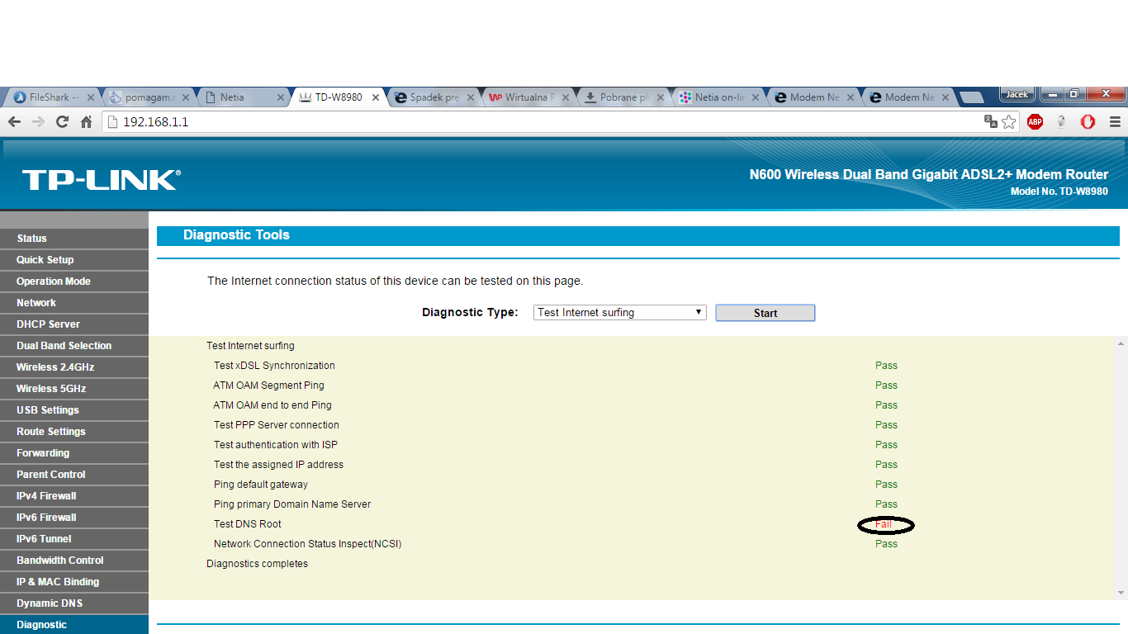Select IPv6 Tunnel in the sidebar
The image size is (1128, 634).
click(x=74, y=539)
